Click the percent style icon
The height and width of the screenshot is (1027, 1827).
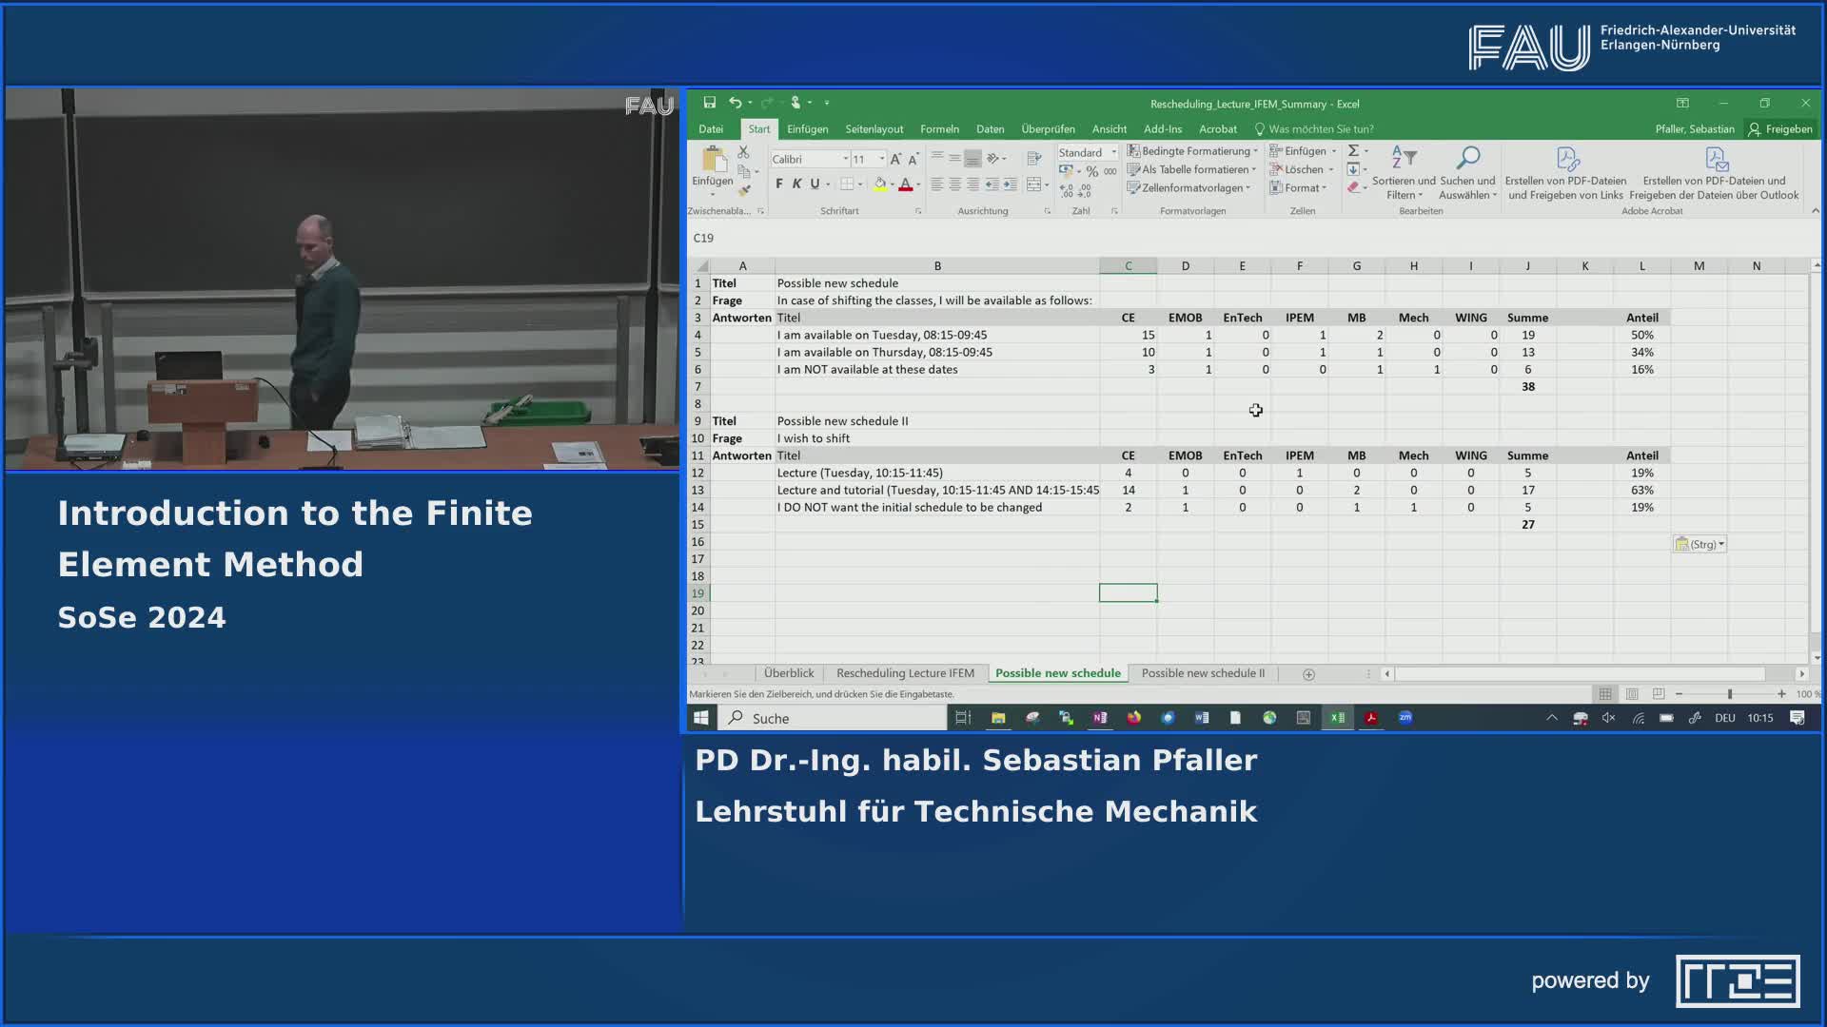1092,171
